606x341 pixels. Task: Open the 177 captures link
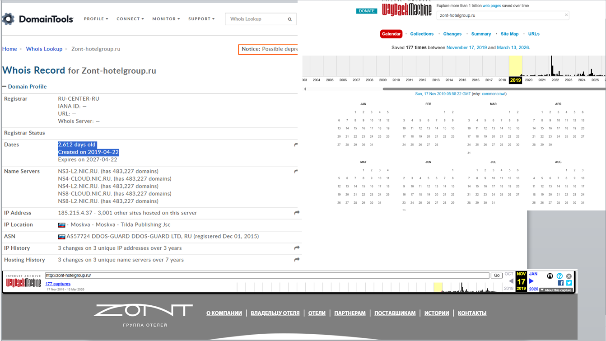click(x=58, y=284)
